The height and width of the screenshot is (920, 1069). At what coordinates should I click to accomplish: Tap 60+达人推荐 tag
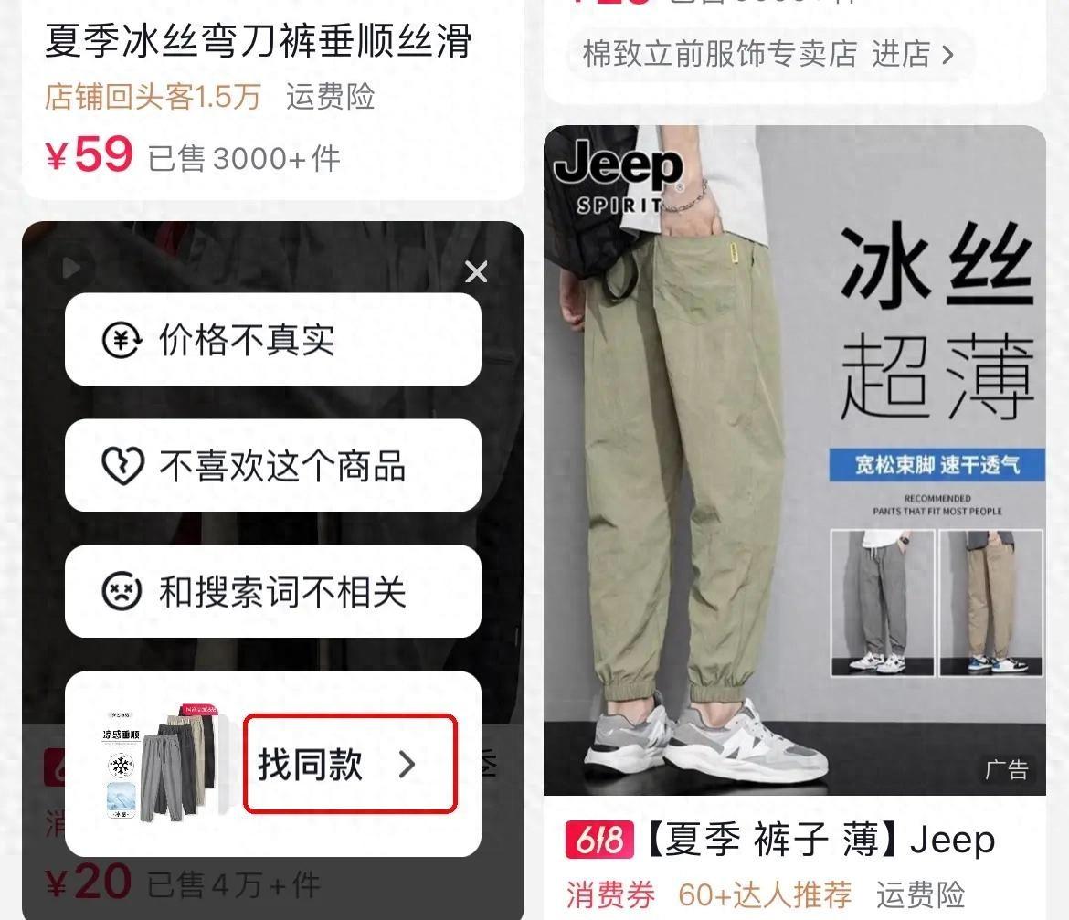pyautogui.click(x=765, y=894)
